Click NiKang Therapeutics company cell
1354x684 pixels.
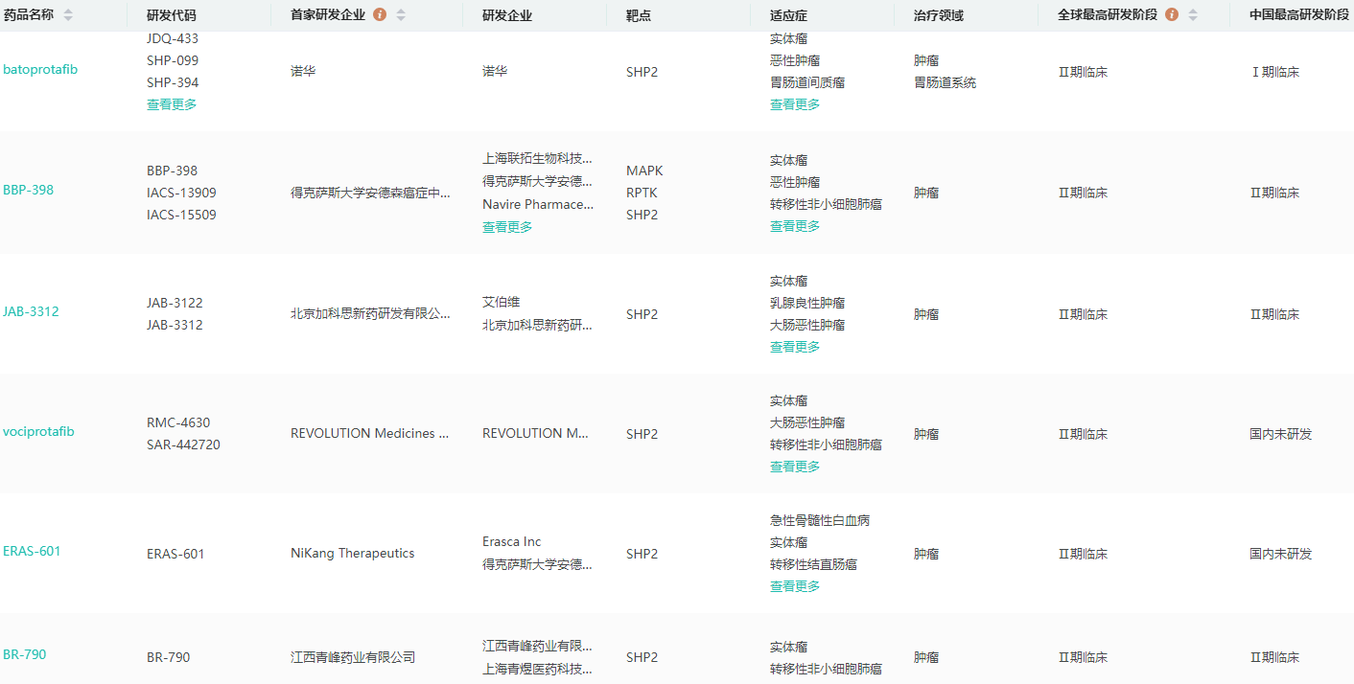pyautogui.click(x=353, y=553)
